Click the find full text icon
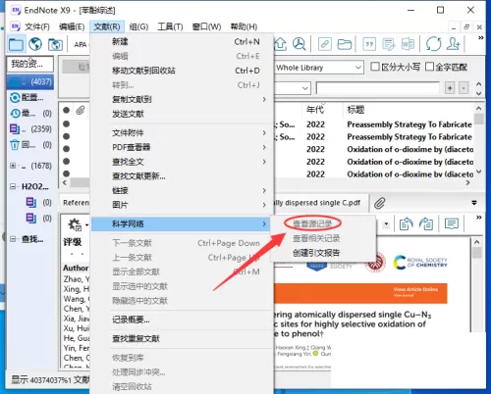 click(299, 44)
